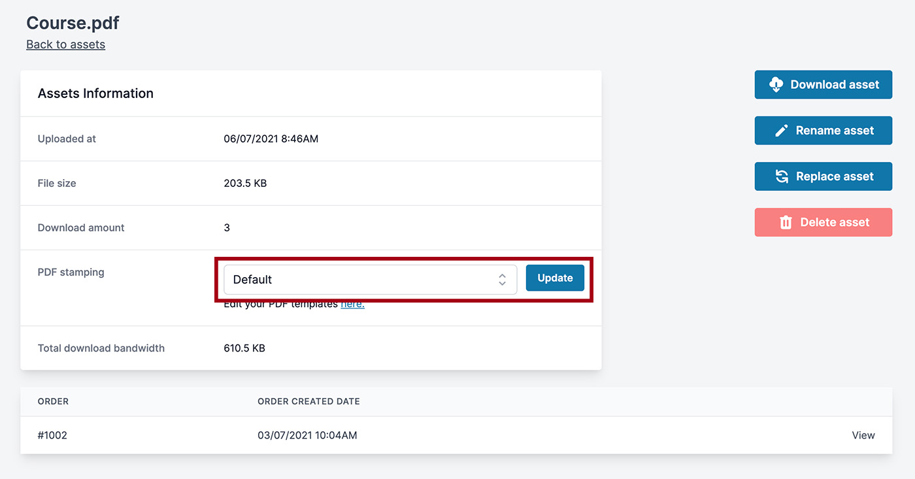Image resolution: width=915 pixels, height=479 pixels.
Task: Click the Assets Information panel heading
Action: coord(95,93)
